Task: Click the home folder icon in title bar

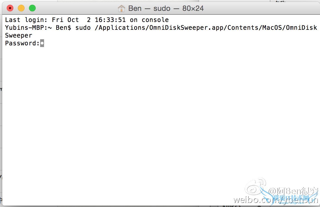Action: click(x=121, y=8)
